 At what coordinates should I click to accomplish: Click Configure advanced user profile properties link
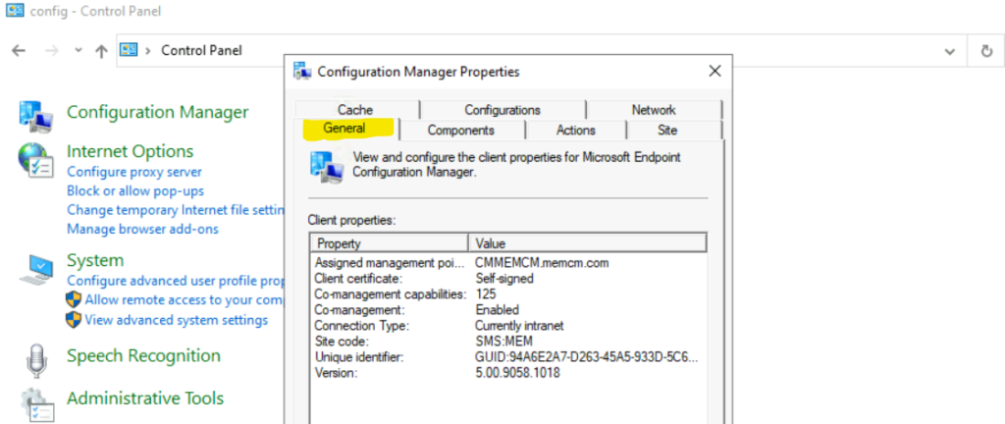pos(175,281)
